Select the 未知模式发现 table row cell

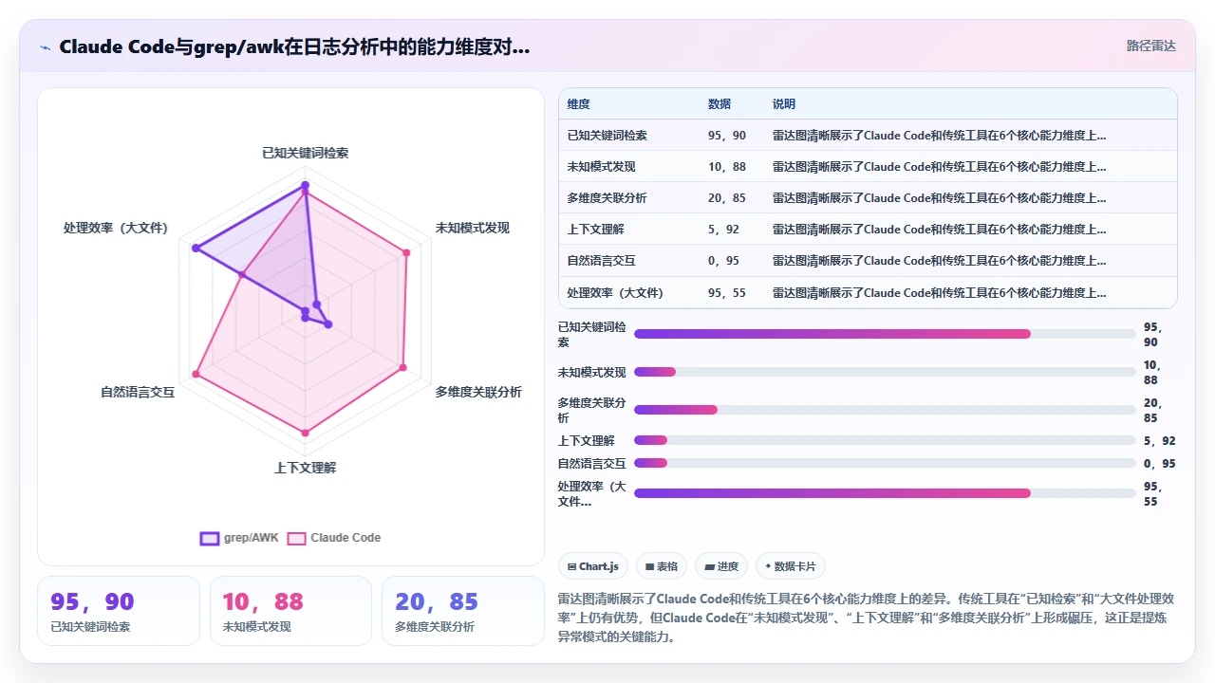(x=601, y=167)
